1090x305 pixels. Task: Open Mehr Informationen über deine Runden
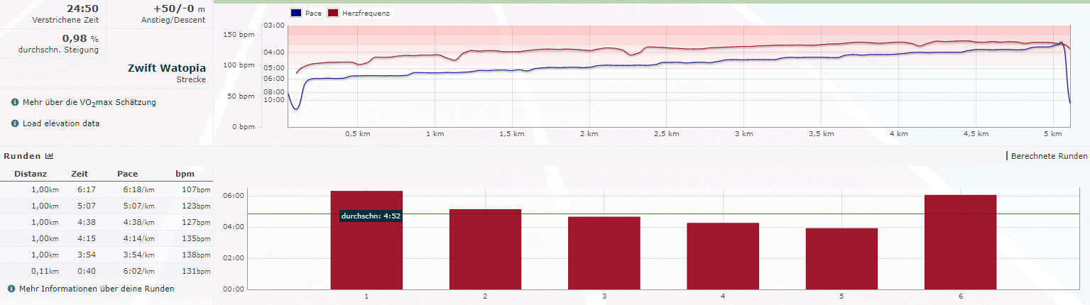(96, 289)
